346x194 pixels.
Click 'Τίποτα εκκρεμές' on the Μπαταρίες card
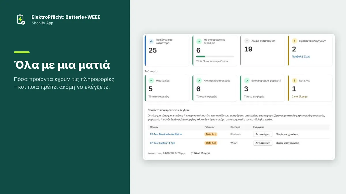click(159, 97)
